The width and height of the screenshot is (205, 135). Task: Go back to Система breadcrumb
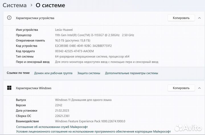(15, 5)
